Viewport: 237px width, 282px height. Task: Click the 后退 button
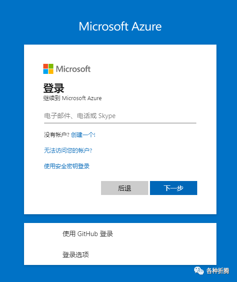point(125,188)
